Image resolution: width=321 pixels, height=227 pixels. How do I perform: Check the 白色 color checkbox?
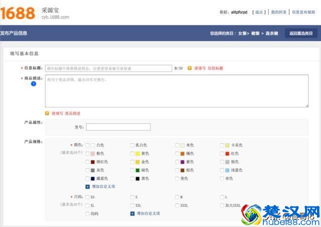pos(87,145)
